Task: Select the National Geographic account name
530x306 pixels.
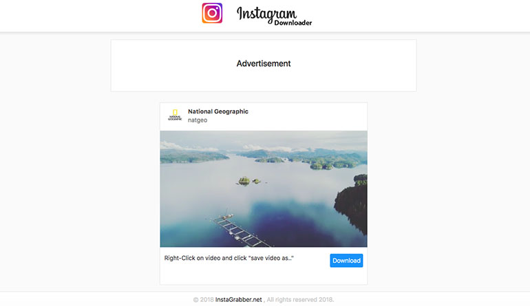Action: (x=218, y=111)
